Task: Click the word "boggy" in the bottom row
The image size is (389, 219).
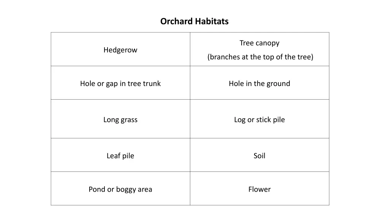Action: (x=126, y=189)
